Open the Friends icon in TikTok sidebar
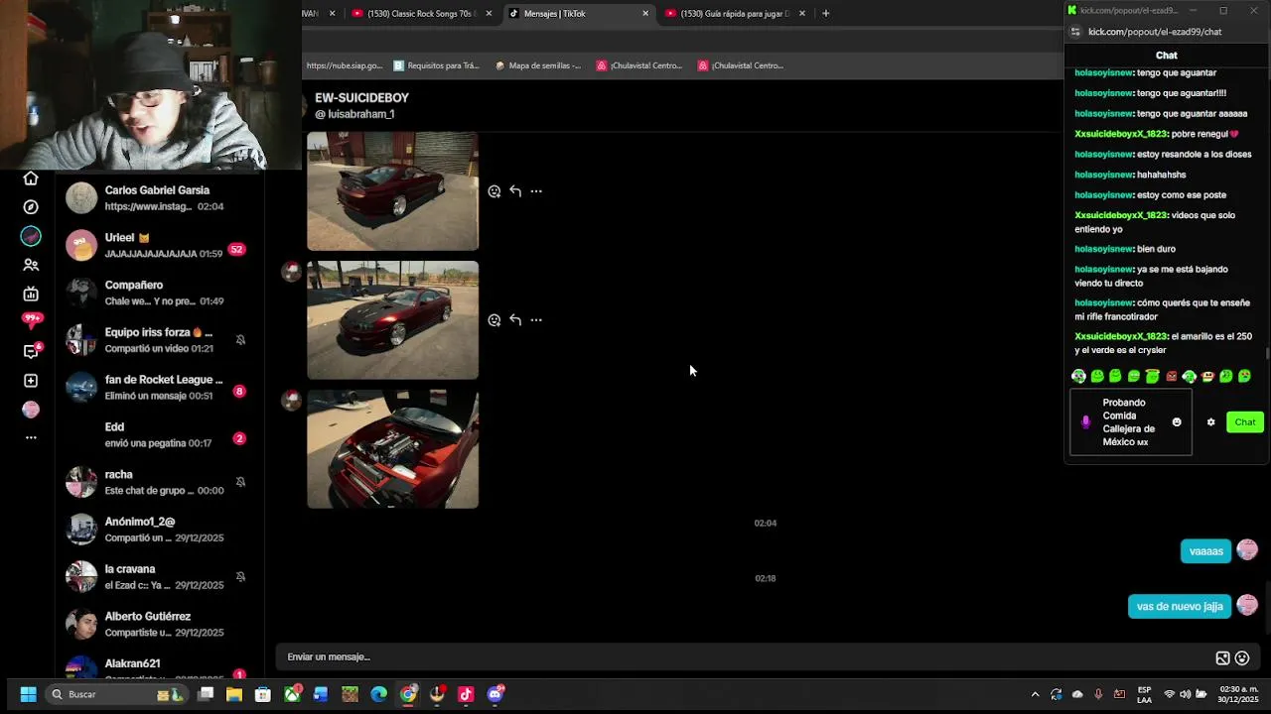1271x714 pixels. point(31,265)
